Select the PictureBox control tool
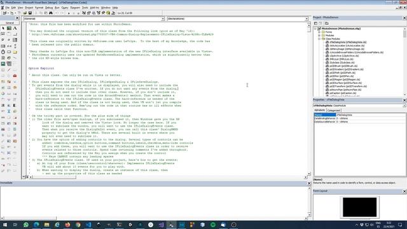The height and width of the screenshot is (229, 407). click(9, 28)
